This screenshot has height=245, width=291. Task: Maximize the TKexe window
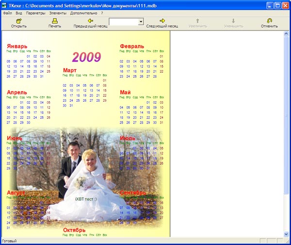[x=277, y=6]
